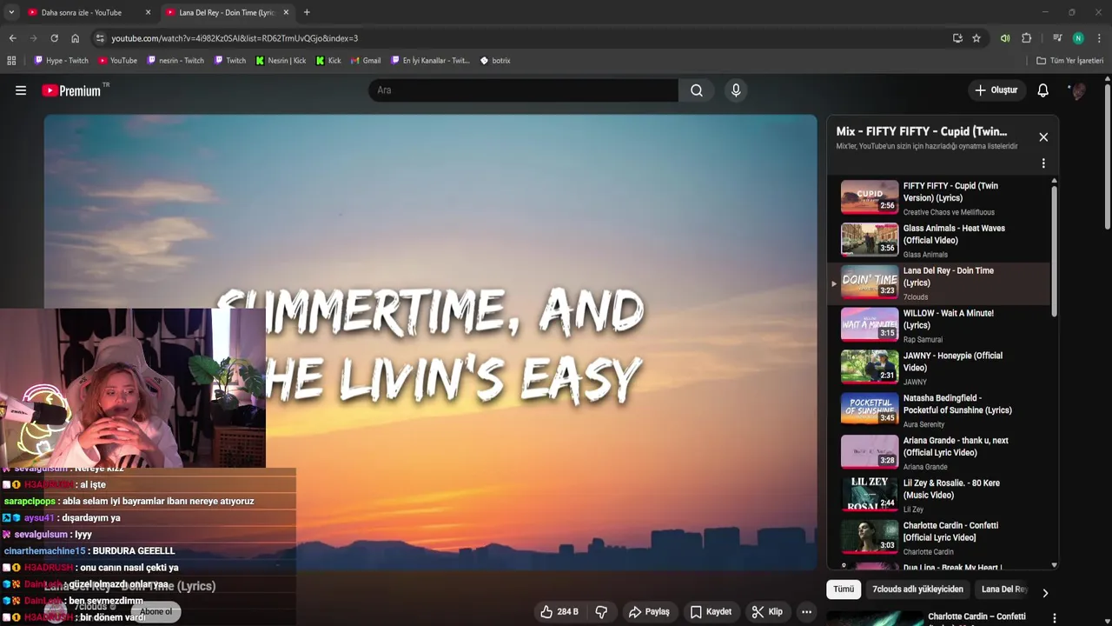Play FIFTY FIFTY Cupid thumbnail in playlist

pos(870,197)
